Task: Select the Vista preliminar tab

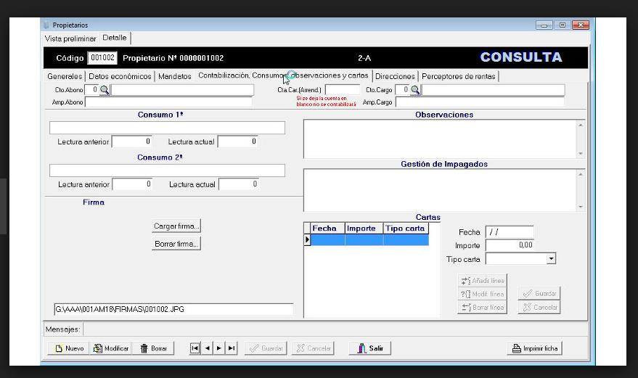Action: click(x=70, y=38)
